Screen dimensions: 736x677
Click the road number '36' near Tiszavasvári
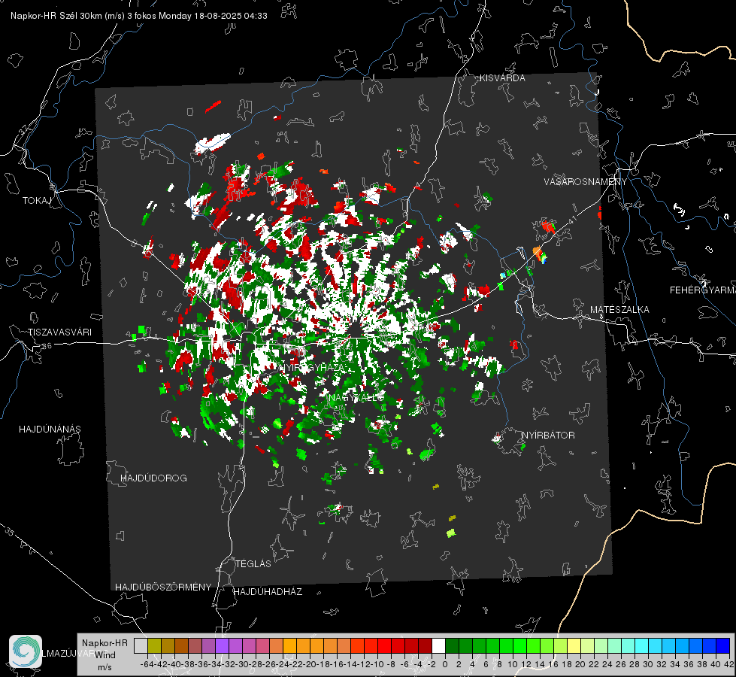click(47, 346)
